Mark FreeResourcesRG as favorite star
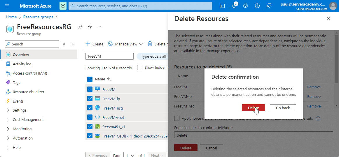The height and width of the screenshot is (157, 339). click(90, 27)
